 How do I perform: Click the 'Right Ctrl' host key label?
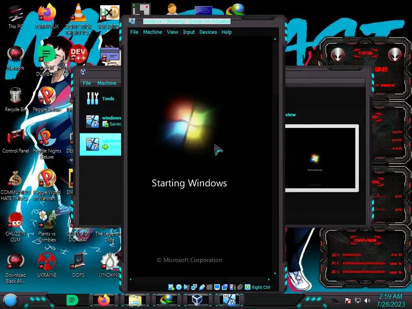point(261,287)
